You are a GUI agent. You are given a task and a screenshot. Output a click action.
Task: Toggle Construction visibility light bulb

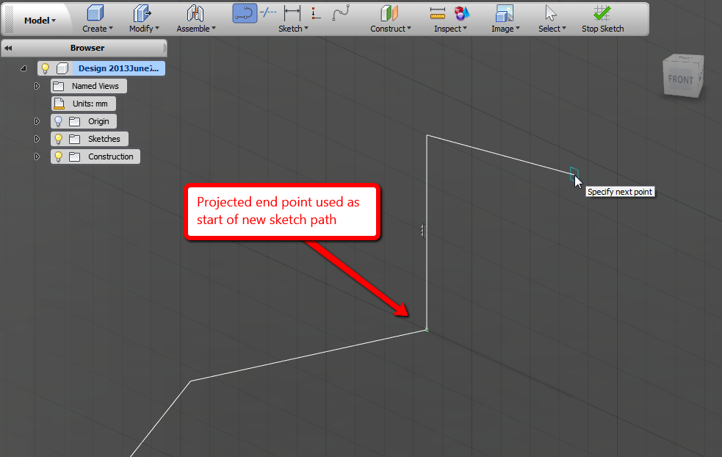(58, 156)
